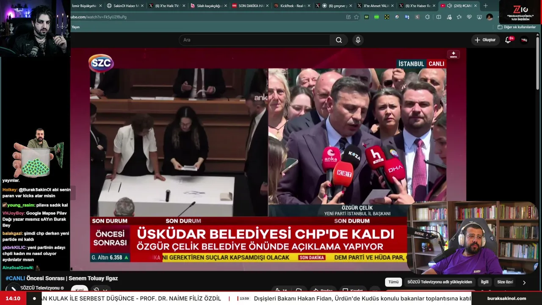The width and height of the screenshot is (542, 305).
Task: Open the Diğer sık kullanılanlar bookmarks folder
Action: 517,27
